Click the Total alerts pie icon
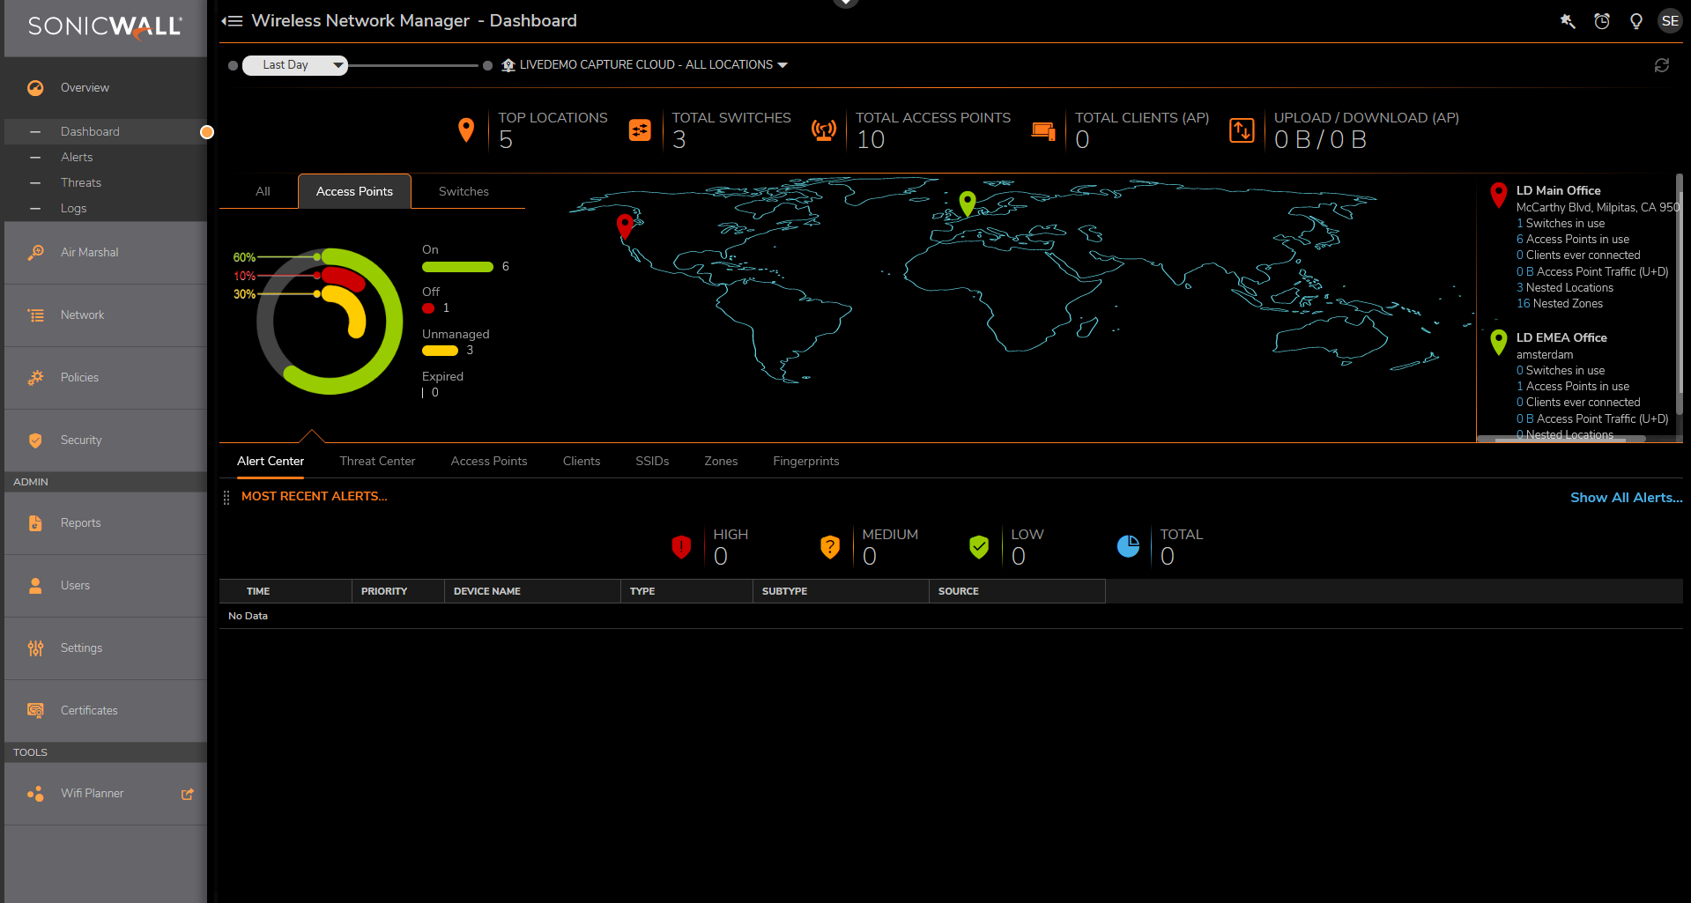Screen dimensions: 1691x903 1128,547
